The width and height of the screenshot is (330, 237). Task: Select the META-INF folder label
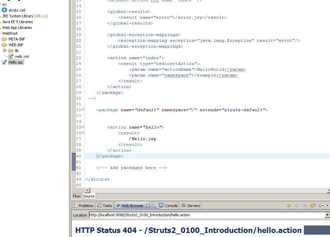click(17, 39)
